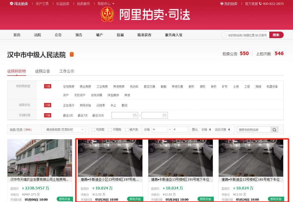
Task: Click the 我的拍卖 user icon
Action: [x=222, y=4]
